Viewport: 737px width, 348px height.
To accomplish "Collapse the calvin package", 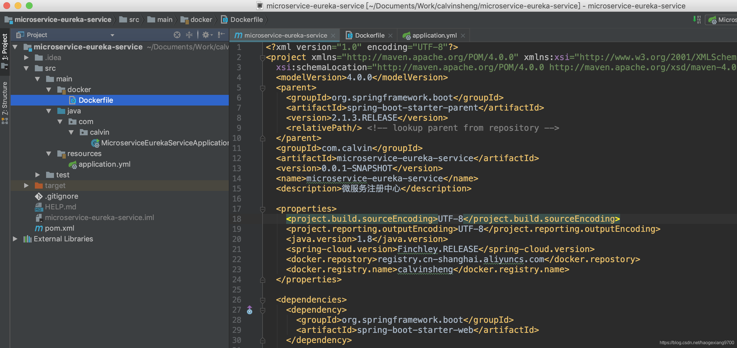I will [71, 132].
